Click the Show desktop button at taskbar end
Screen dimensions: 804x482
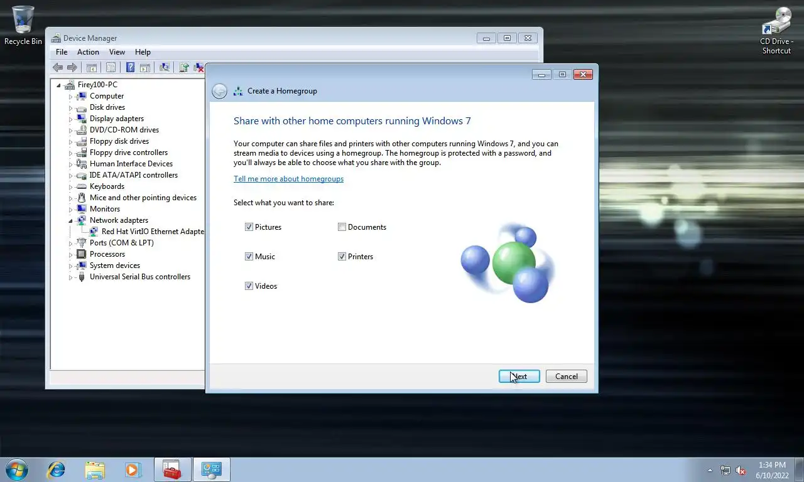tap(799, 470)
